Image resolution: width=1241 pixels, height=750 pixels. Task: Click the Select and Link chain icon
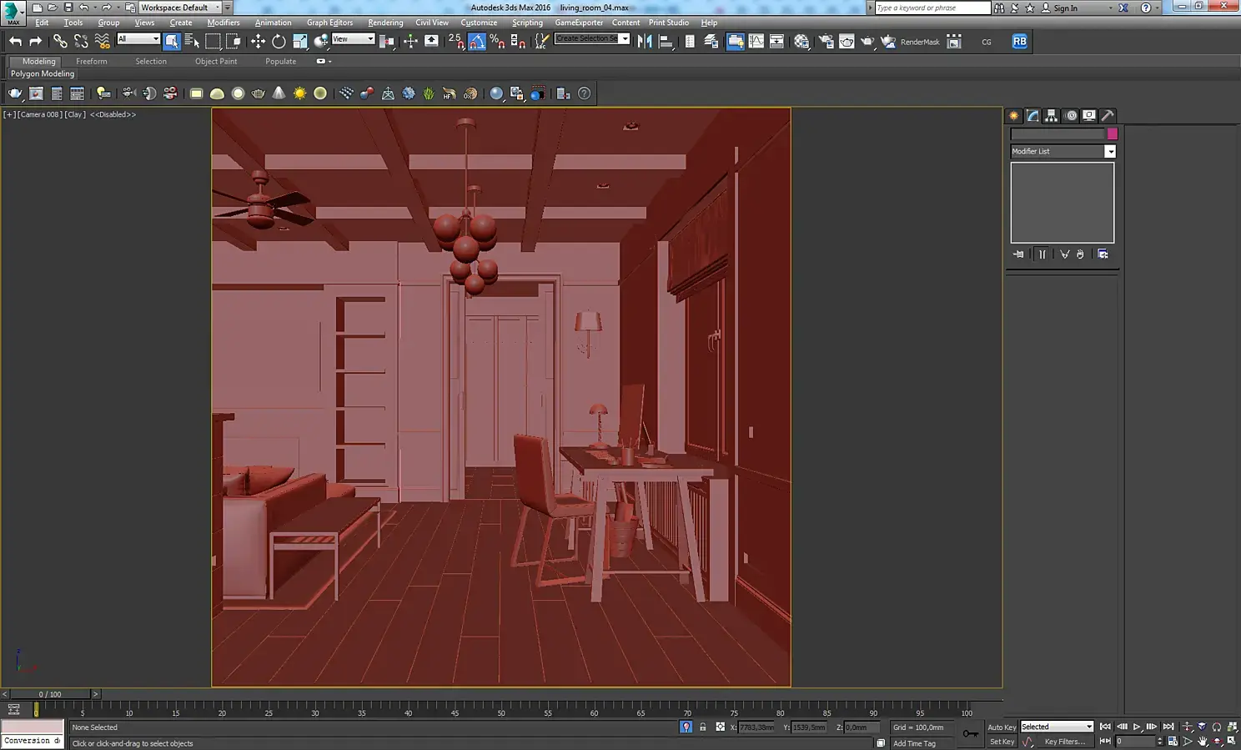(60, 41)
